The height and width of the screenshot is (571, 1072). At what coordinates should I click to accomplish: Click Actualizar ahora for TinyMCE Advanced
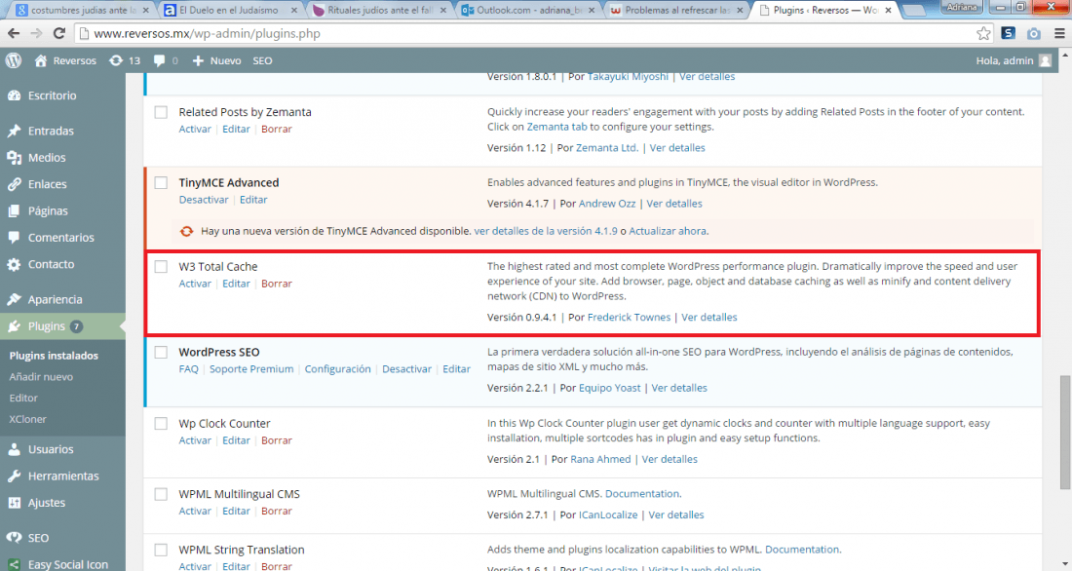tap(668, 231)
